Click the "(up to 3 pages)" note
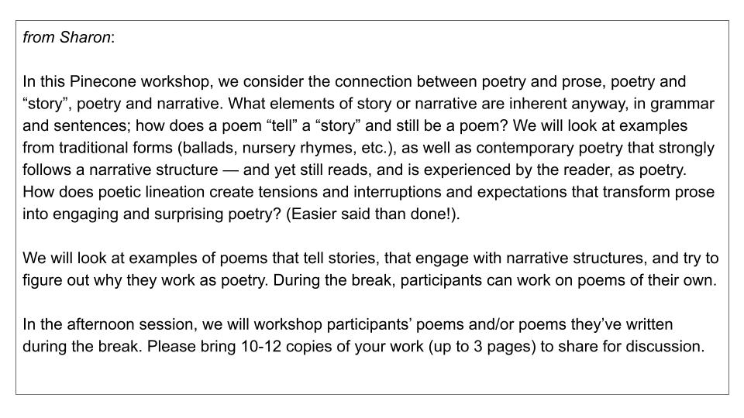This screenshot has width=744, height=418. coord(480,346)
